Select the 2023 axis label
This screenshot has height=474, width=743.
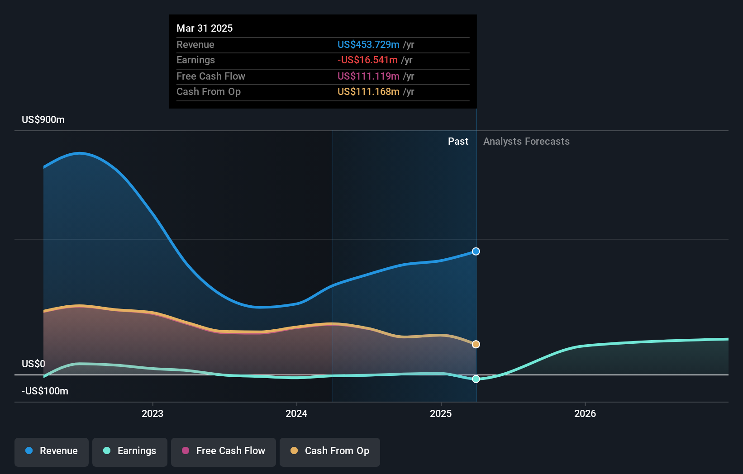(x=152, y=413)
